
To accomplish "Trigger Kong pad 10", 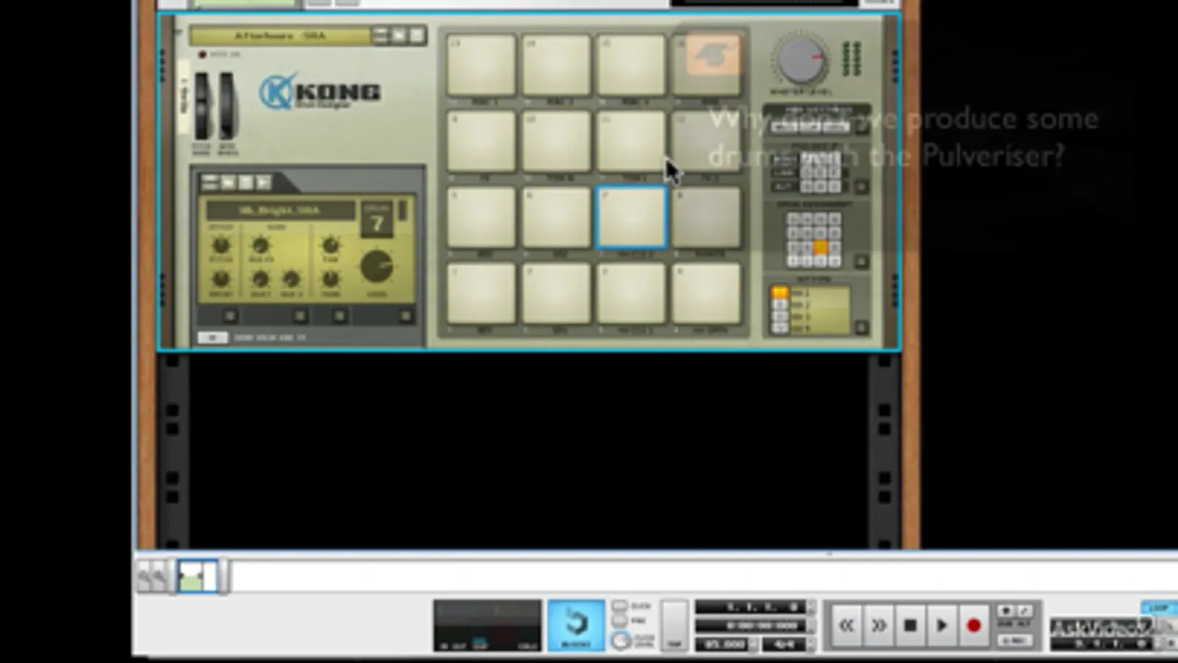I will 556,141.
